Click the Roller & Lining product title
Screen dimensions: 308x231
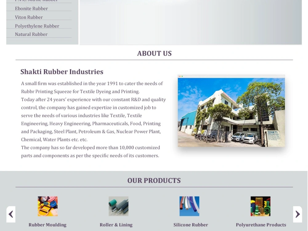pos(116,225)
